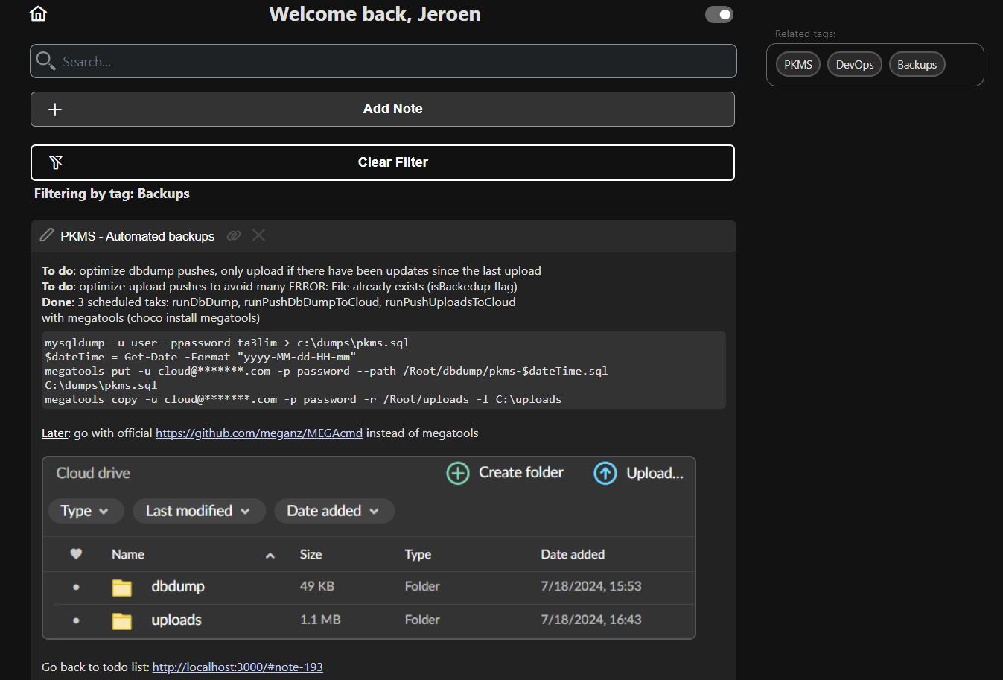Add a new note
Viewport: 1003px width, 680px height.
[383, 109]
